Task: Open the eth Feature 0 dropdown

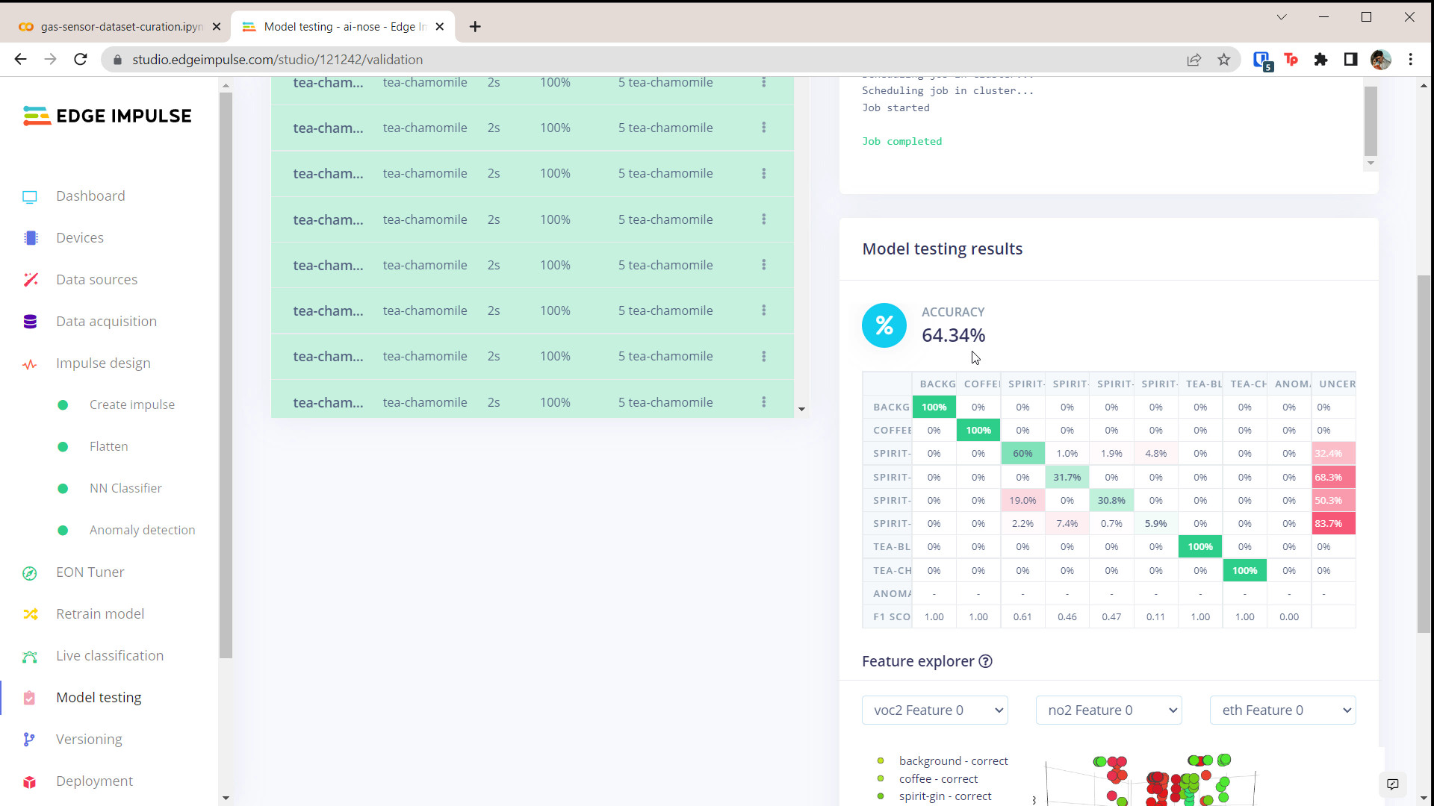Action: click(x=1282, y=710)
